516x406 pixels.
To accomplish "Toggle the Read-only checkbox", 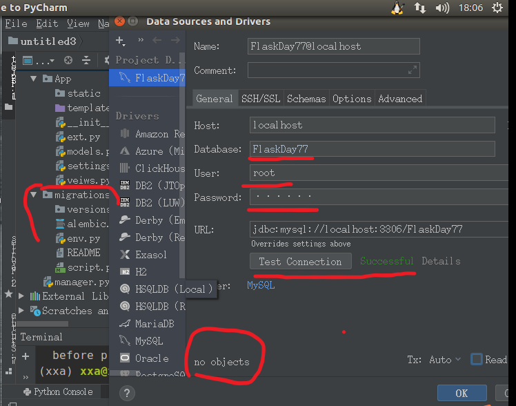I will click(477, 359).
